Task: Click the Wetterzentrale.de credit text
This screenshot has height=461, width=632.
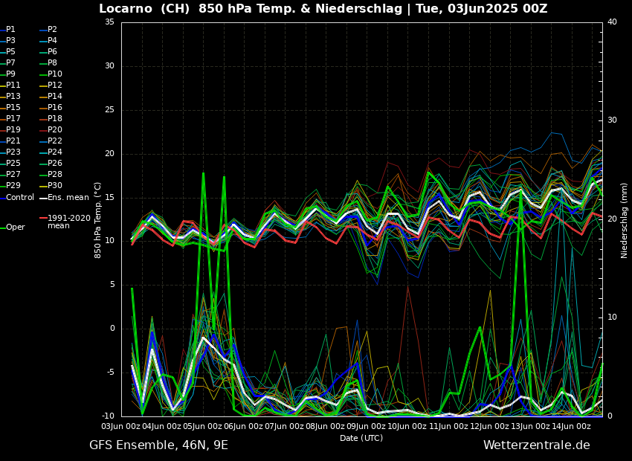Action: [537, 445]
